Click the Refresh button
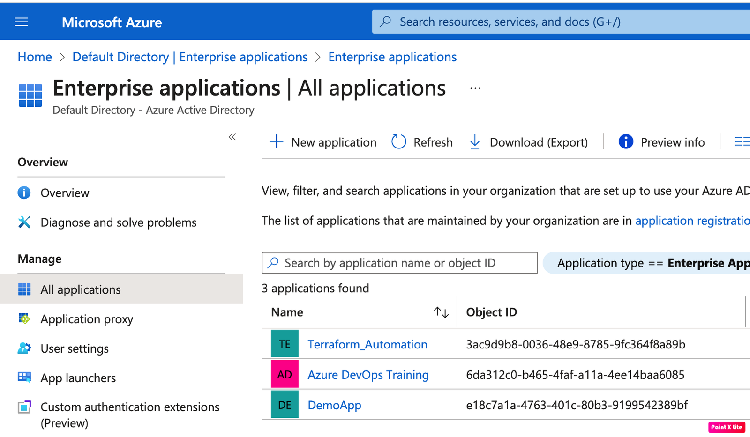 422,142
